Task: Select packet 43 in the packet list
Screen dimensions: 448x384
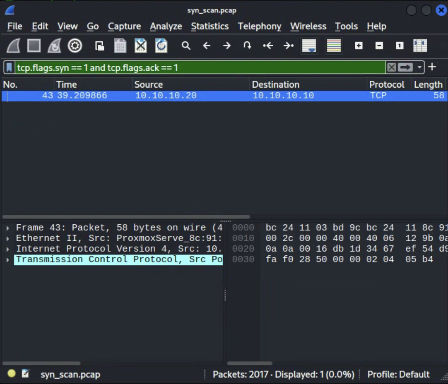Action: pos(166,96)
